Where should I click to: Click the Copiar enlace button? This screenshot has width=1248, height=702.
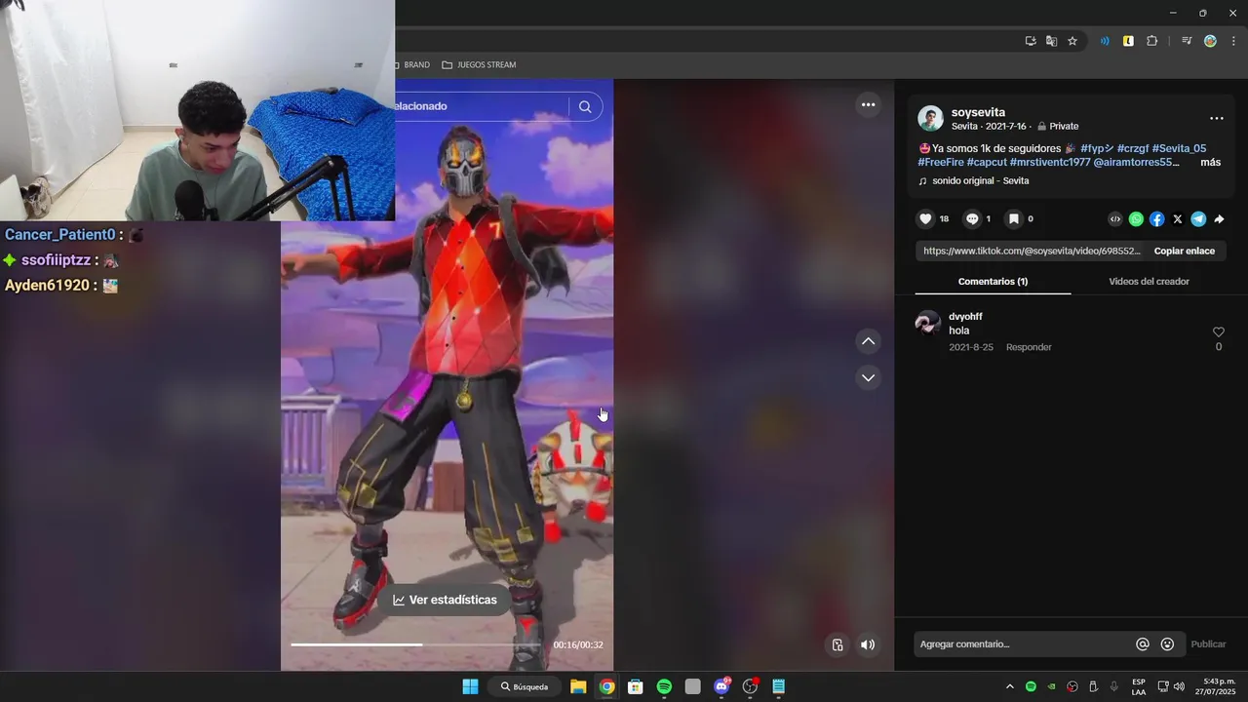tap(1185, 251)
